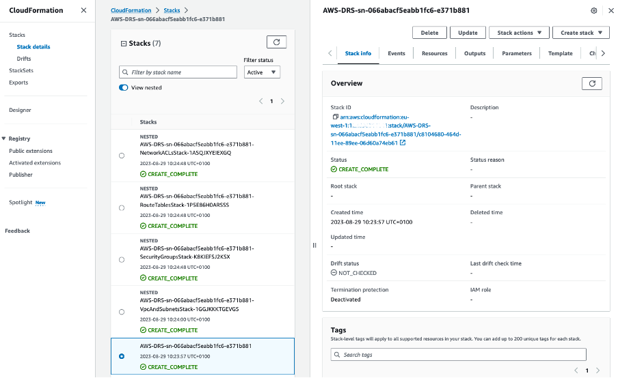
Task: Open Public extensions in the sidebar
Action: pos(31,151)
